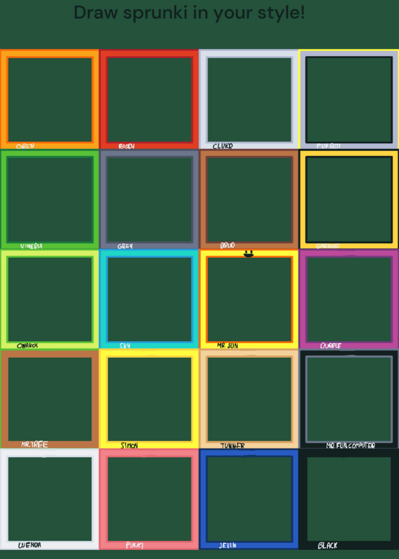
Task: Click inside the white Clukr frame
Action: click(249, 99)
